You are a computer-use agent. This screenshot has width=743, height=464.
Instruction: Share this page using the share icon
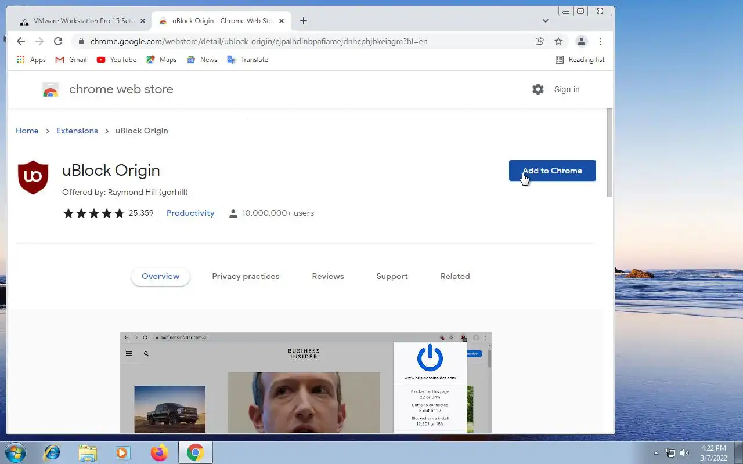tap(539, 41)
